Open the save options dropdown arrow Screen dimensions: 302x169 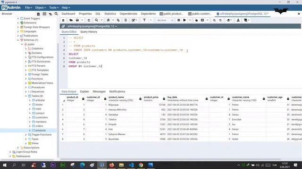coord(82,20)
